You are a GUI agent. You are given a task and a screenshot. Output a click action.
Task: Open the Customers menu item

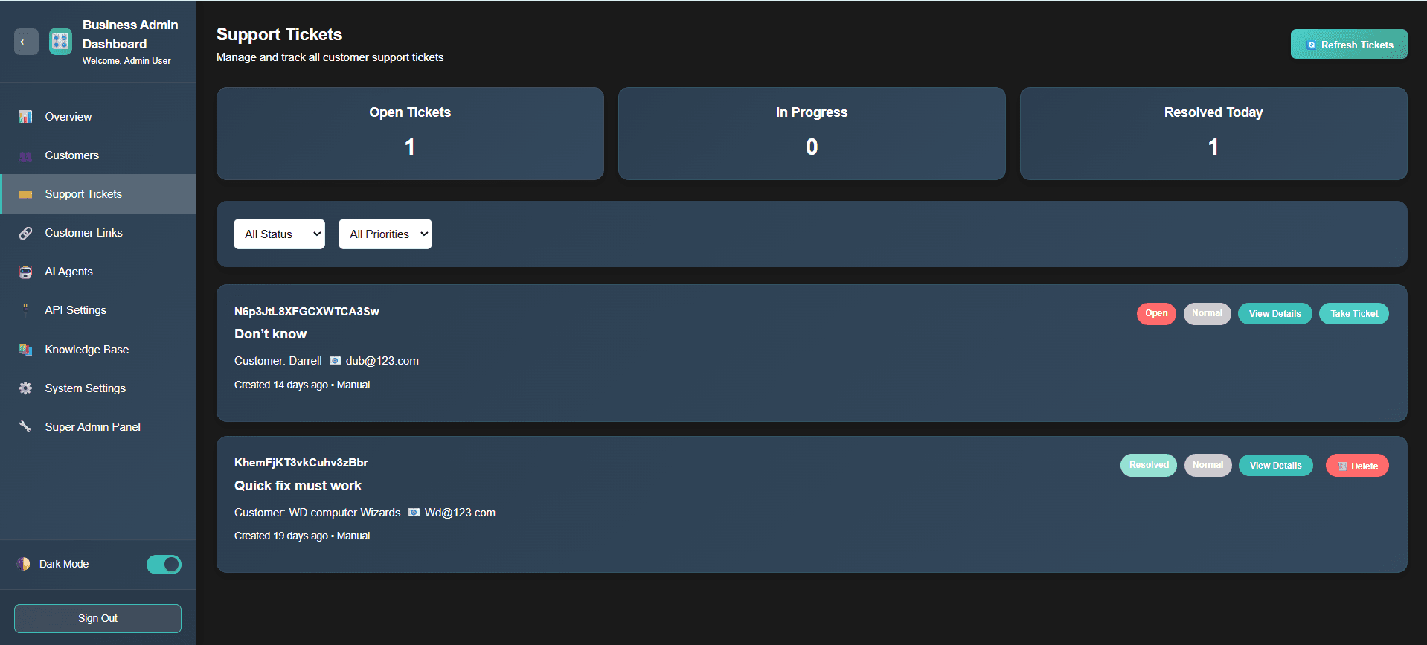click(71, 155)
